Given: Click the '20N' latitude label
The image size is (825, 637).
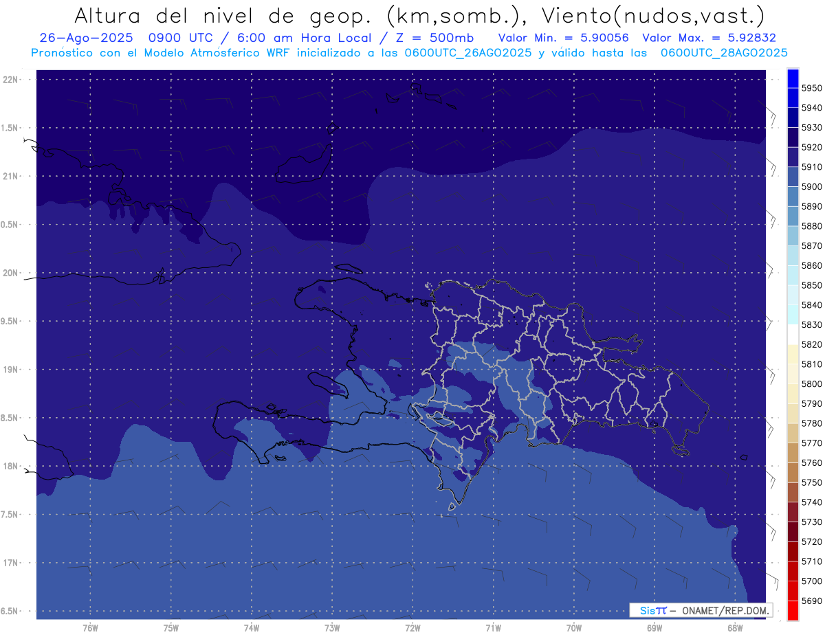Looking at the screenshot, I should pyautogui.click(x=11, y=273).
